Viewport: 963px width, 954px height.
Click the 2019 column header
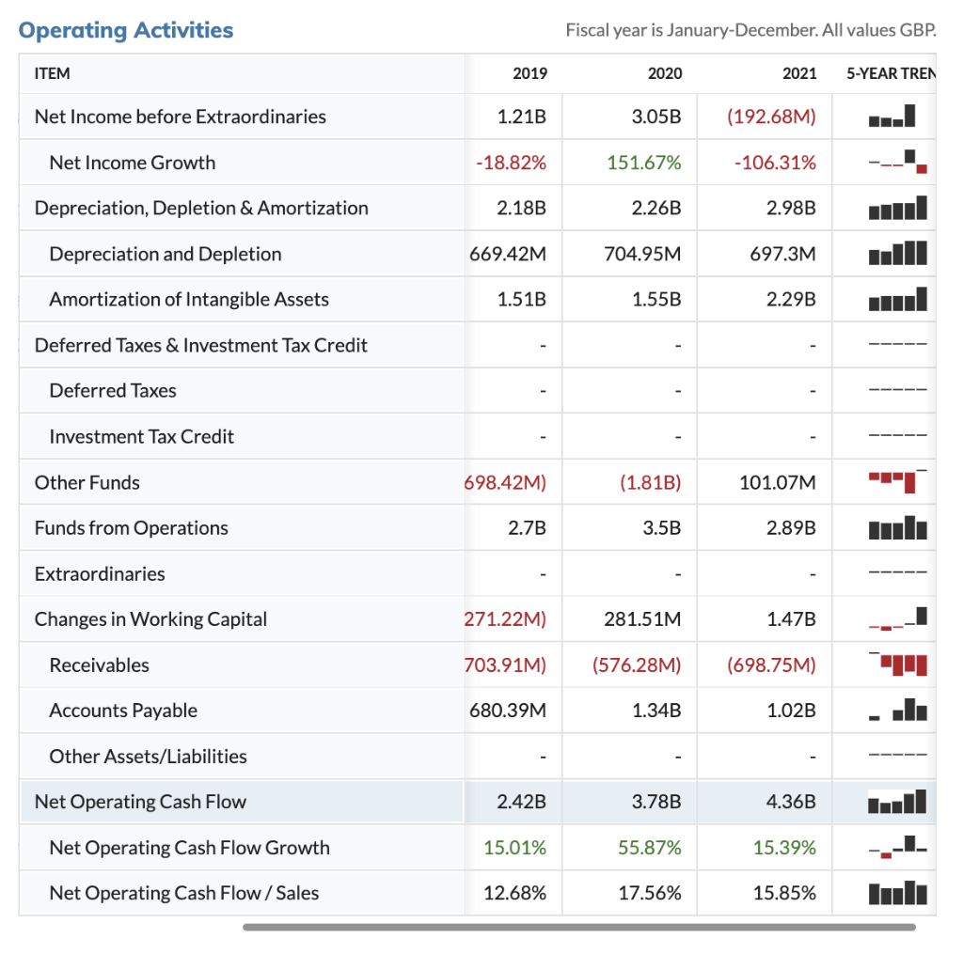point(530,73)
